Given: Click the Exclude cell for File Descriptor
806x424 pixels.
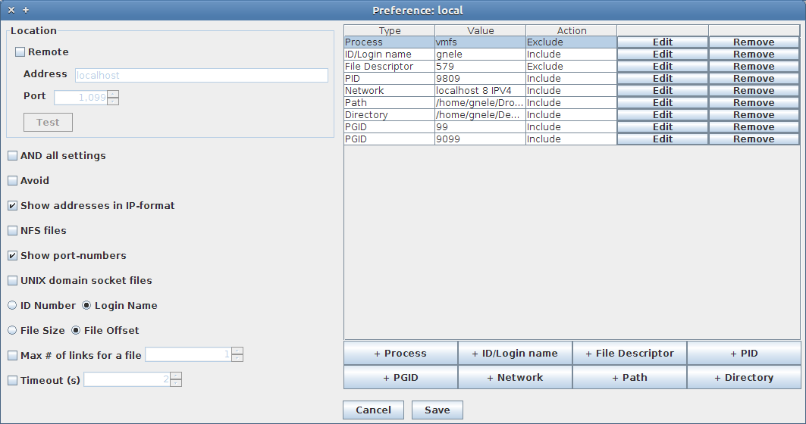Looking at the screenshot, I should coord(571,66).
